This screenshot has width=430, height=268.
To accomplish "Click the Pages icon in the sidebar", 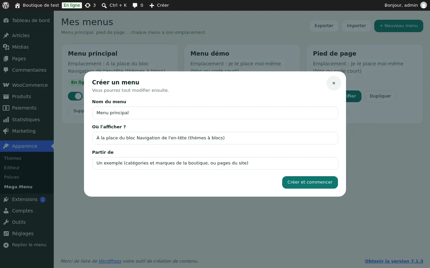I will tap(6, 59).
